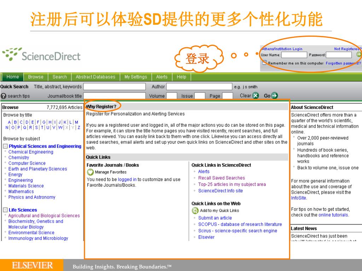362x271 pixels.
Task: Click the Add to my Quick Links icon
Action: pos(195,211)
